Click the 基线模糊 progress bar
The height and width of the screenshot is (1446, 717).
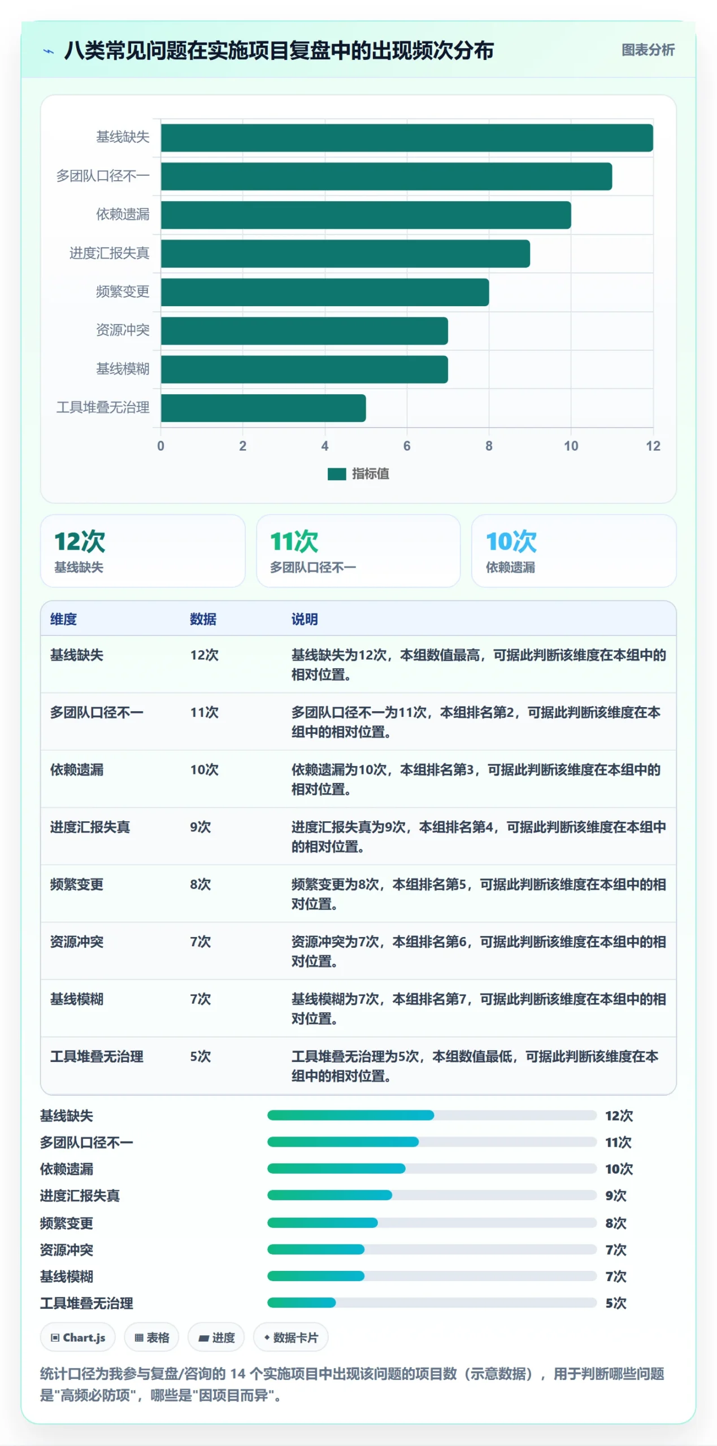[x=432, y=1275]
